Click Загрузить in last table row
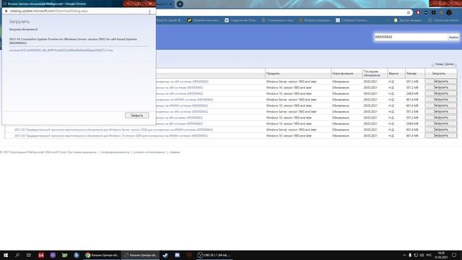Screen dimensions: 462x260 click(x=441, y=136)
